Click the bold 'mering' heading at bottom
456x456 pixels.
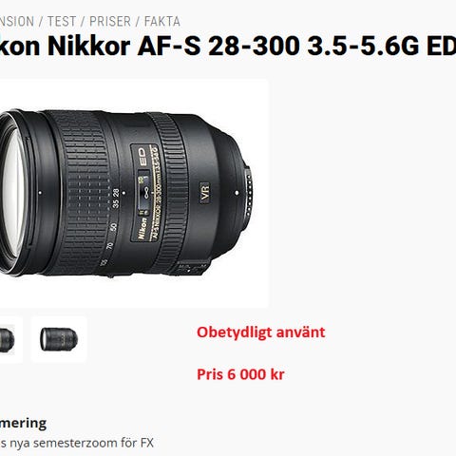click(23, 424)
